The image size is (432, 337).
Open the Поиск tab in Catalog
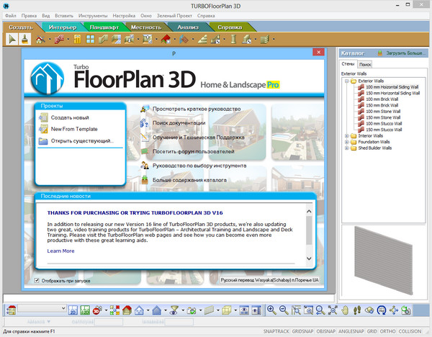coord(365,65)
